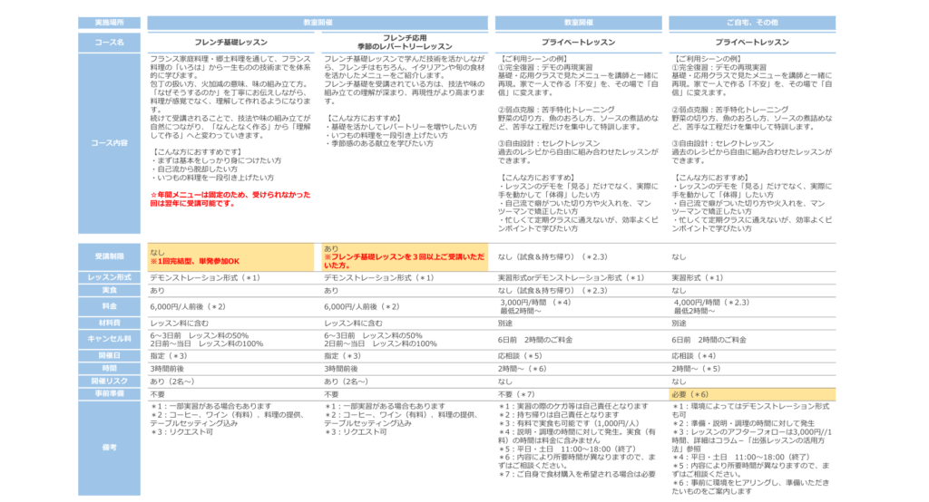Viewport: 929px width, 502px height.
Task: Click the フレンチ基礎レッスン course name
Action: (x=232, y=43)
